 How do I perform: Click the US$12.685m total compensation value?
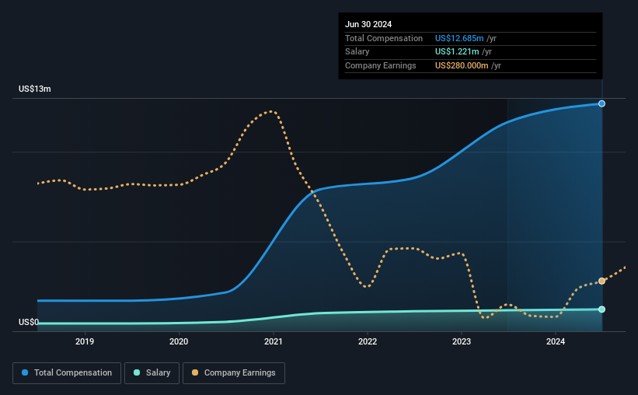(459, 38)
